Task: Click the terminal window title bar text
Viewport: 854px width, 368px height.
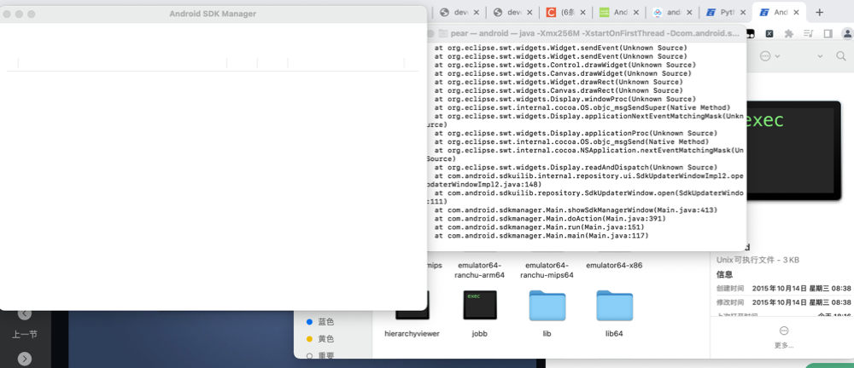Action: pyautogui.click(x=594, y=33)
